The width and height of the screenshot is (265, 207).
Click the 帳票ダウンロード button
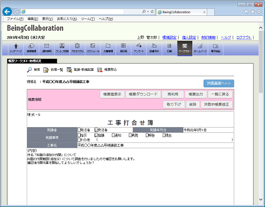(143, 94)
